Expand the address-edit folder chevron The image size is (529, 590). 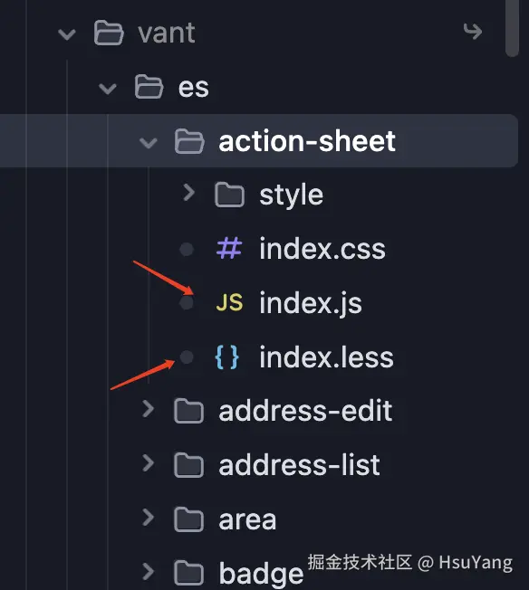[148, 409]
